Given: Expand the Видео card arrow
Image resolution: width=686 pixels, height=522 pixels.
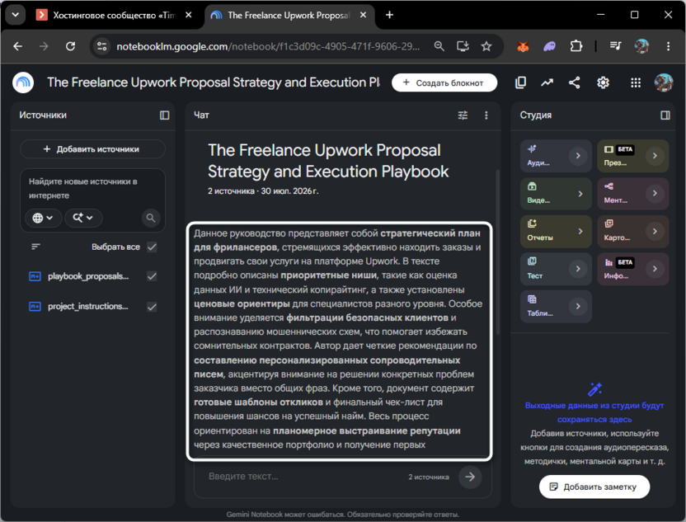Looking at the screenshot, I should pos(580,194).
